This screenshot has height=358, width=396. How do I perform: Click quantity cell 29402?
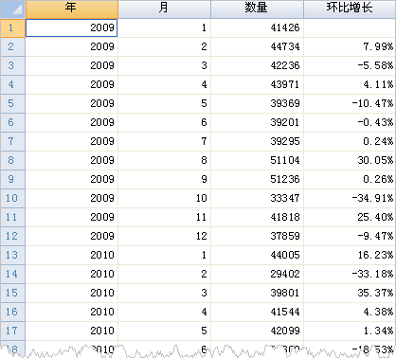point(257,275)
